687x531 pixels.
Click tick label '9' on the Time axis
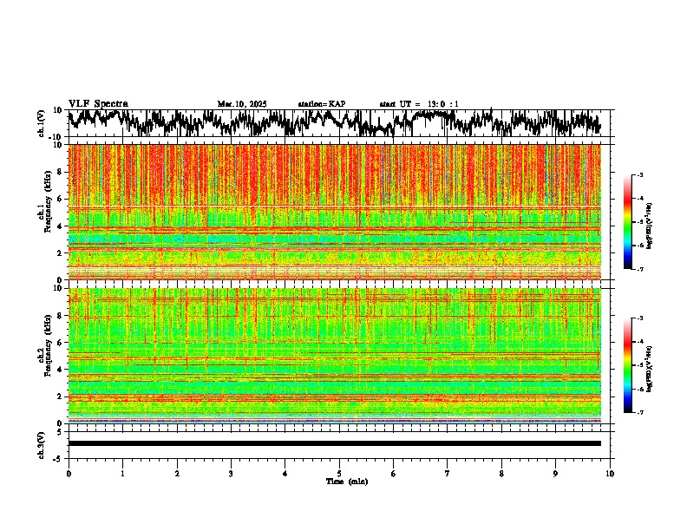coord(555,474)
